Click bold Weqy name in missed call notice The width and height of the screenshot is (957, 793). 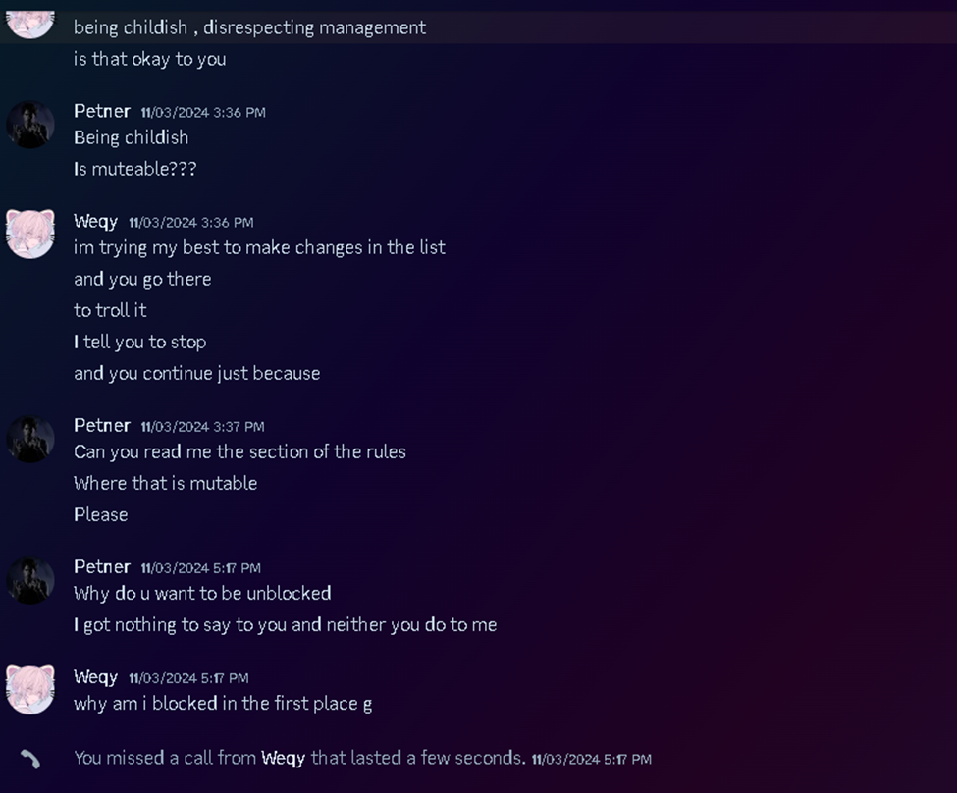click(x=283, y=758)
